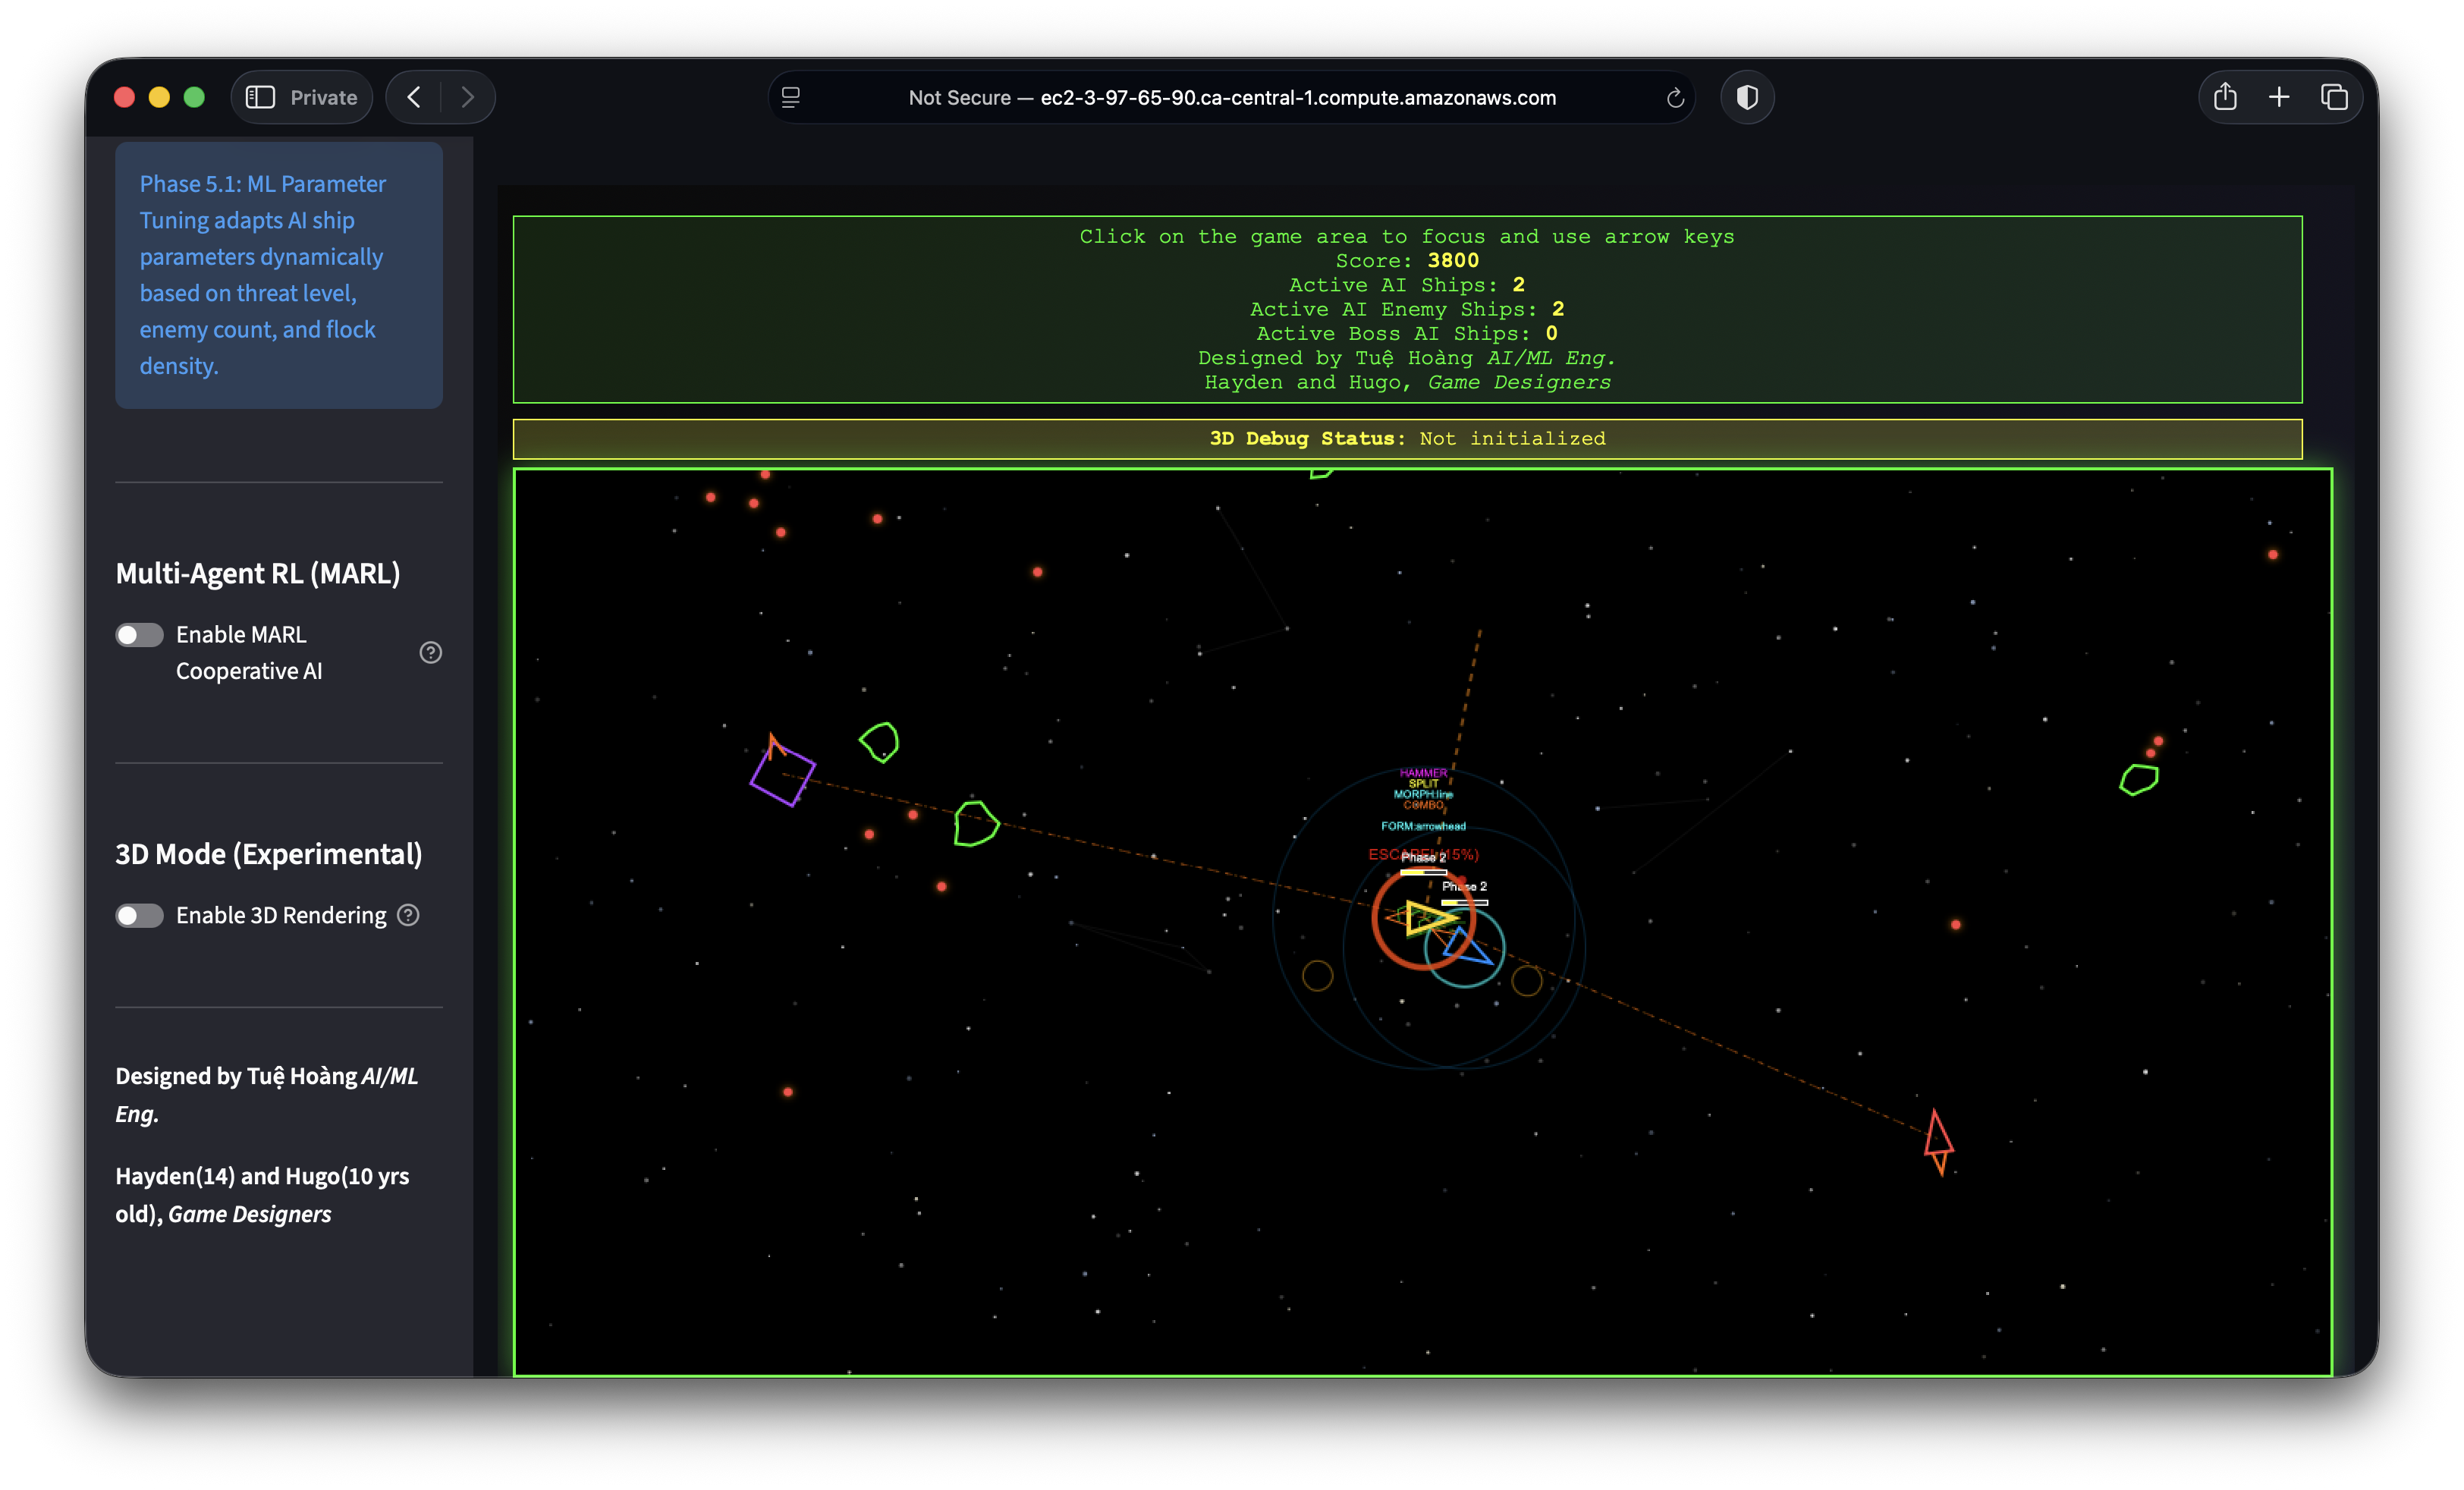This screenshot has height=1490, width=2464.
Task: Toggle the Safari sidebar visibility
Action: [259, 97]
